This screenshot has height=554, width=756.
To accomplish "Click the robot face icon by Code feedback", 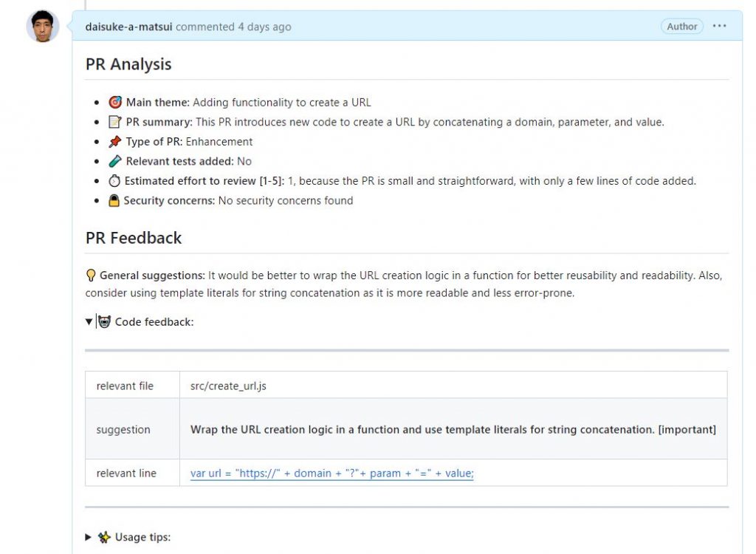I will [x=104, y=322].
